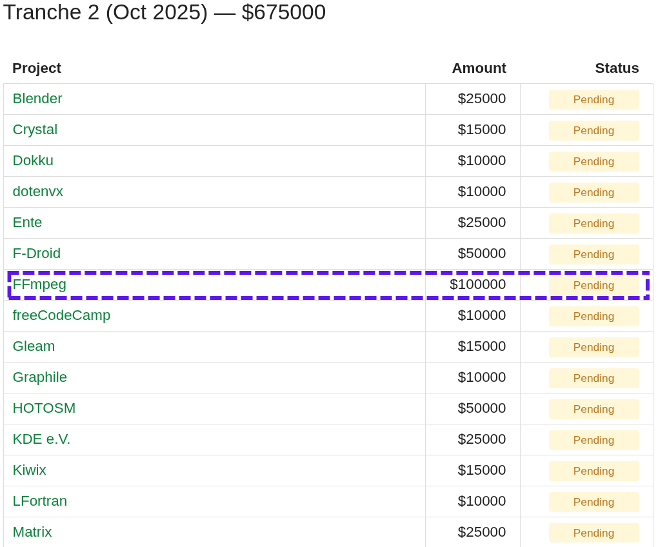
Task: Select the F-Droid project link
Action: [x=37, y=254]
